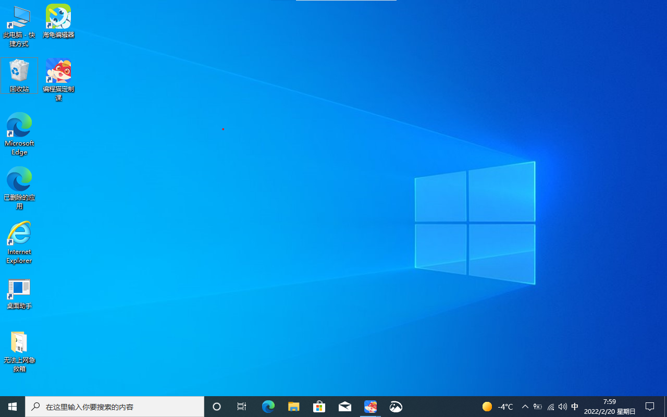Select the 无法上网急救箱 folder icon

(x=19, y=351)
